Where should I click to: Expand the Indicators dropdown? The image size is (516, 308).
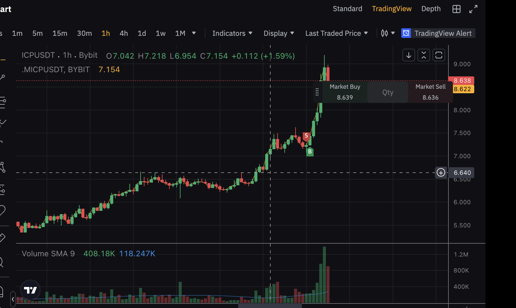click(x=232, y=33)
